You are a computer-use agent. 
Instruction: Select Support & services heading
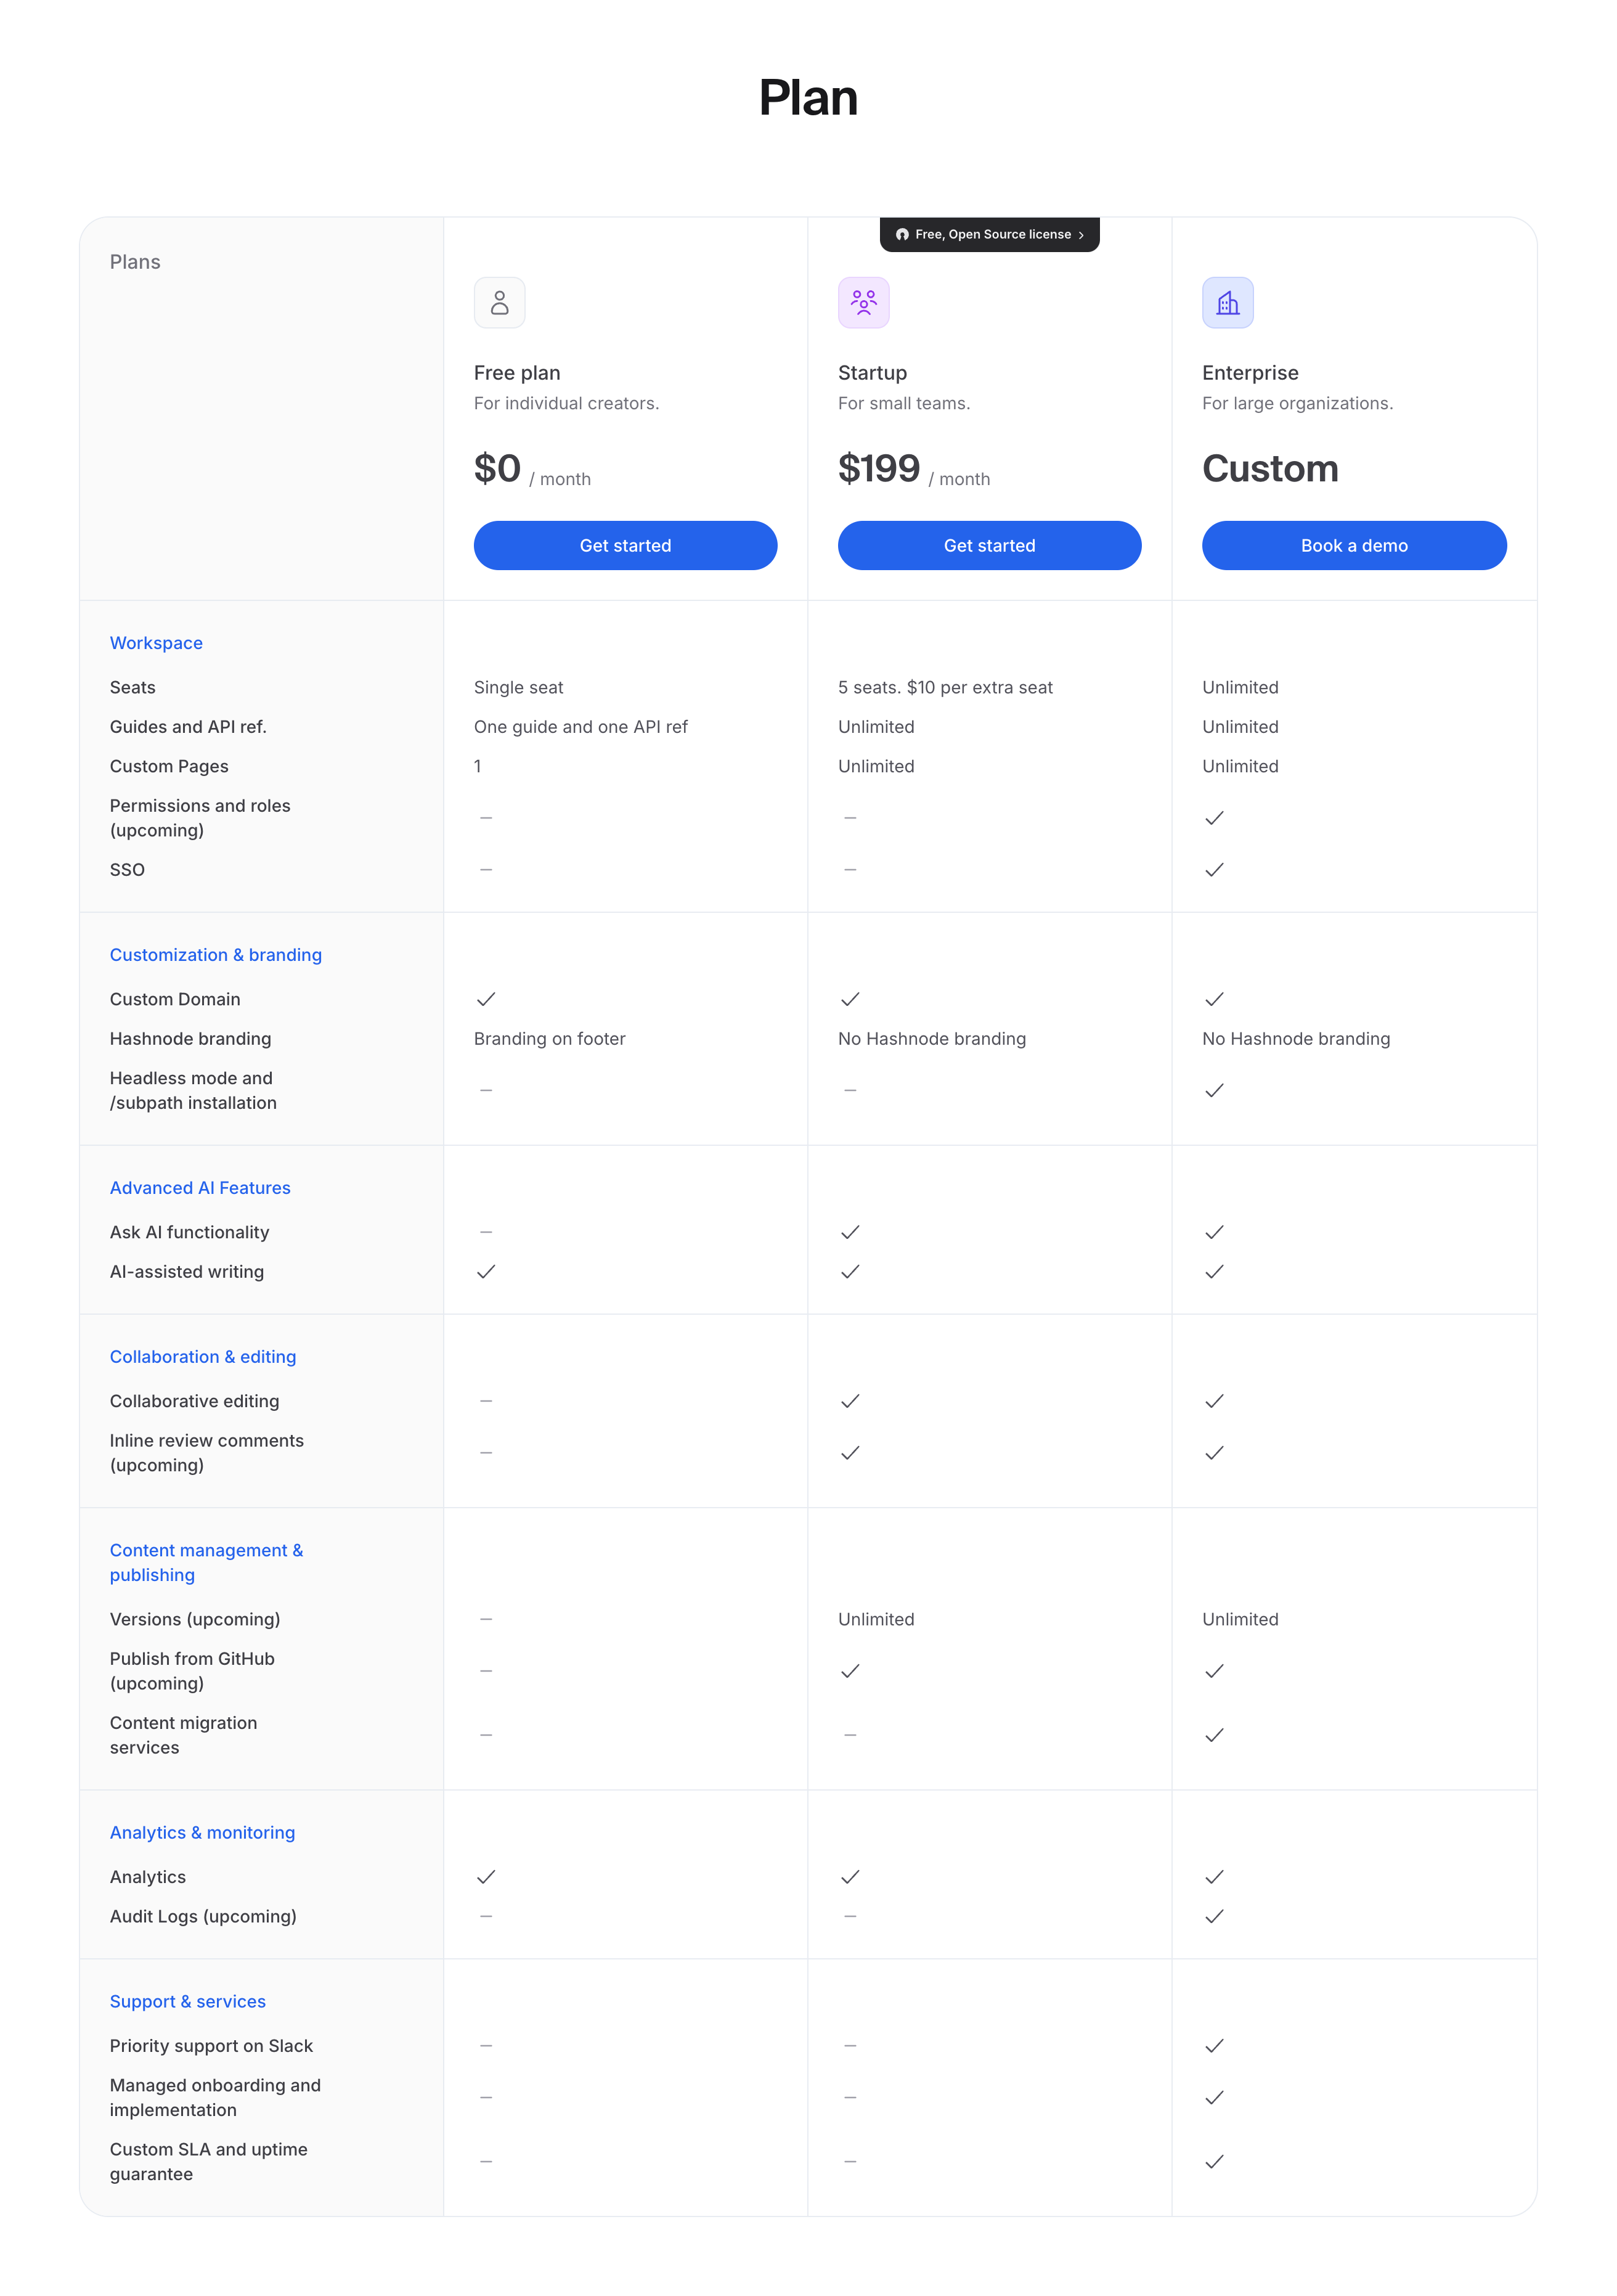pyautogui.click(x=187, y=2001)
